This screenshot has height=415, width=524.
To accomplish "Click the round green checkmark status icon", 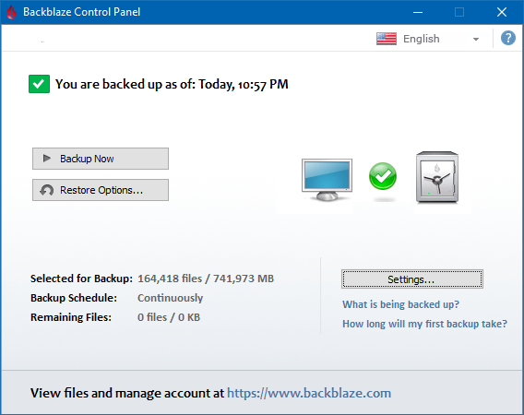I will [x=383, y=176].
